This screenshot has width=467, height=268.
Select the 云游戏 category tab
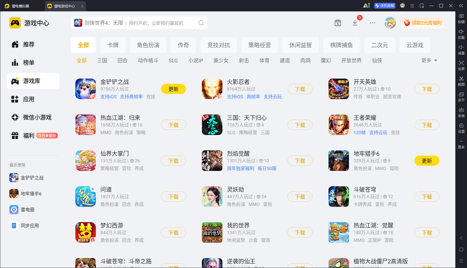click(x=415, y=45)
